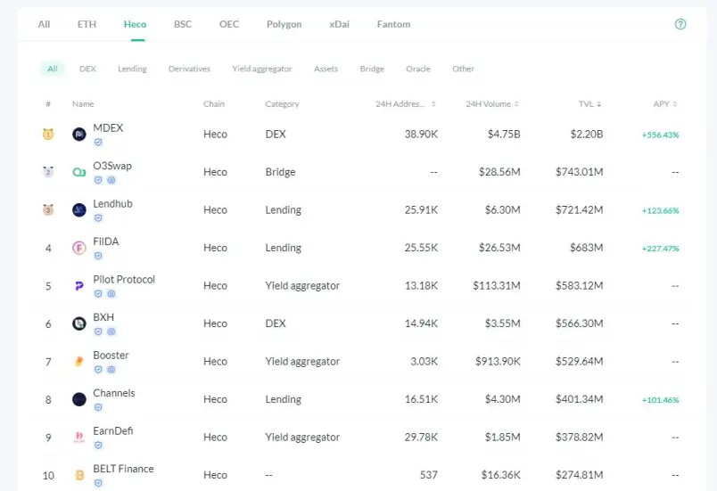Image resolution: width=717 pixels, height=491 pixels.
Task: Click the shield badge under BXH
Action: [98, 331]
